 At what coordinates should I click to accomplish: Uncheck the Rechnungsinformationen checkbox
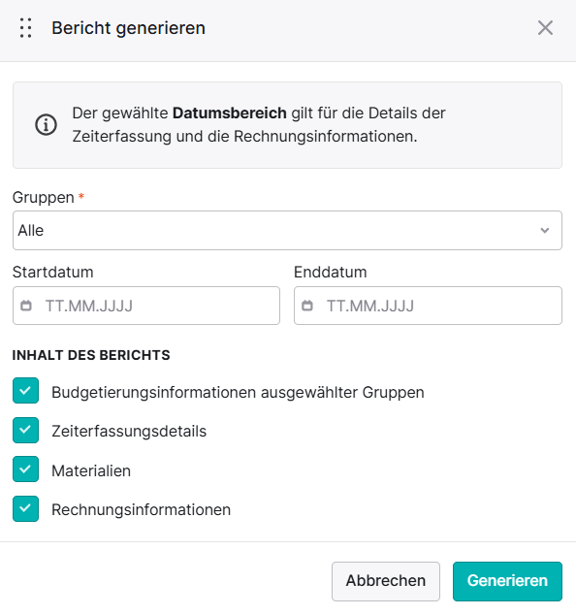tap(25, 508)
